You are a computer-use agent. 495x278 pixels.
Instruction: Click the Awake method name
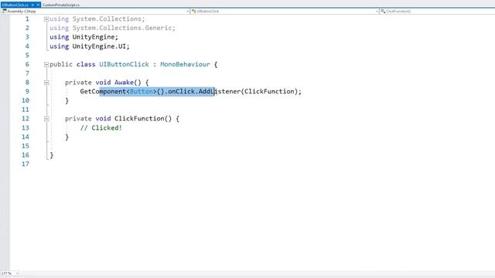coord(124,83)
